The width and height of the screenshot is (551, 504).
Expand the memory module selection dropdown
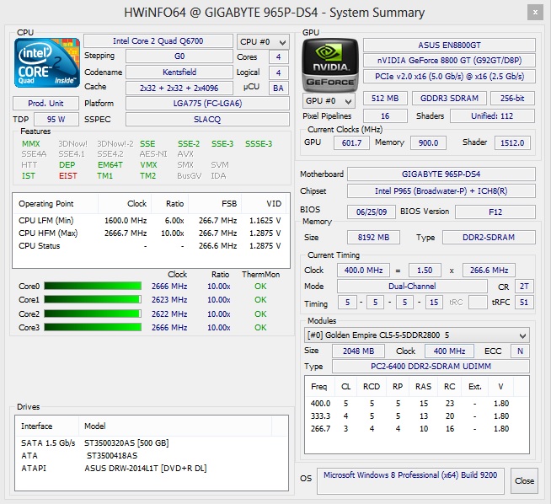click(417, 335)
